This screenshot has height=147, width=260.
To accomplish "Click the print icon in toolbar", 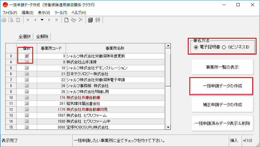I will pos(4,20).
